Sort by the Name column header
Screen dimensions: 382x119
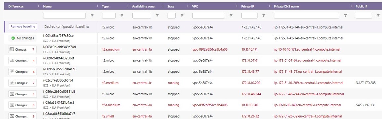47,6
